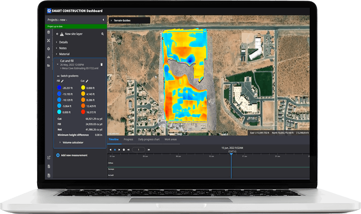361x214 pixels.
Task: Click the PDF report icon in sidebar
Action: pyautogui.click(x=49, y=166)
